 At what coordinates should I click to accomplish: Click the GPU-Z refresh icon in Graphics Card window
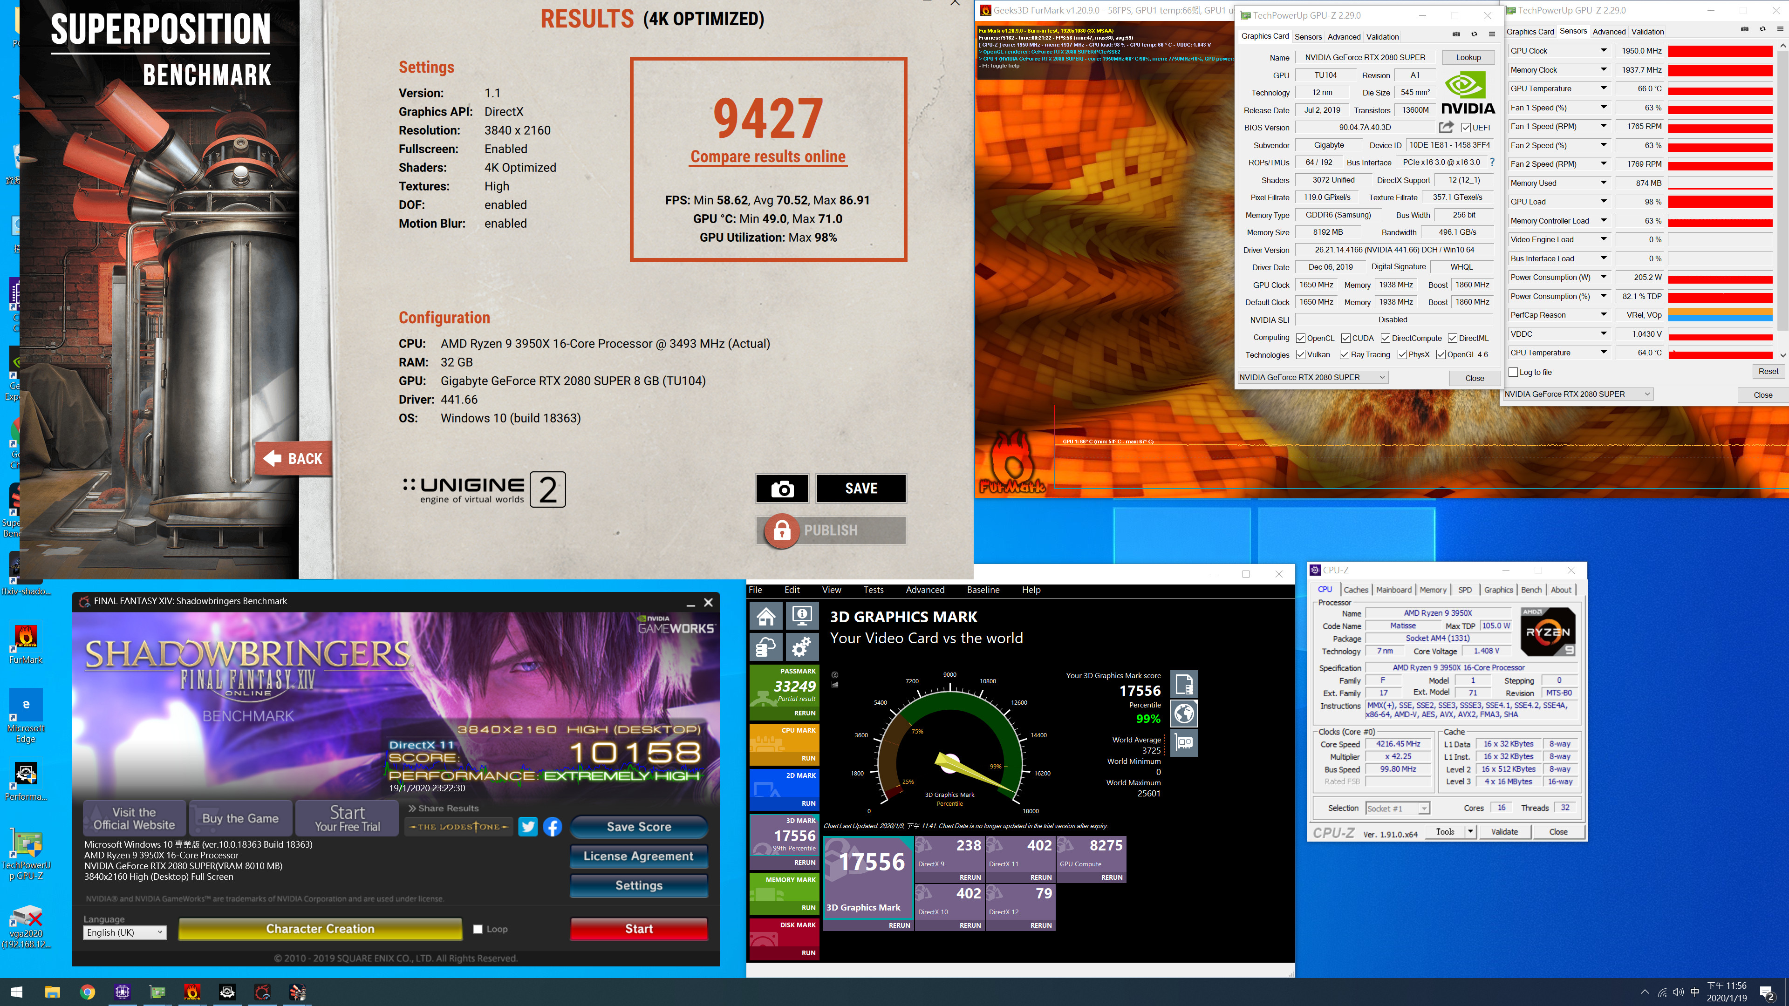(1474, 35)
